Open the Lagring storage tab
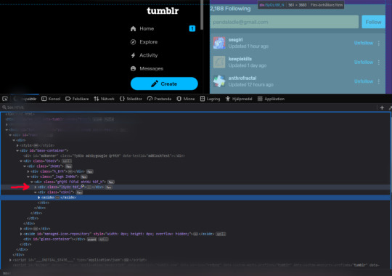 point(210,99)
